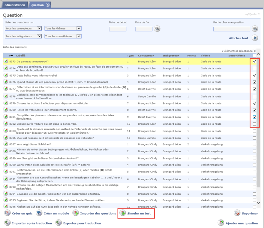
Task: Click the Importer des questions icon
Action: click(76, 213)
